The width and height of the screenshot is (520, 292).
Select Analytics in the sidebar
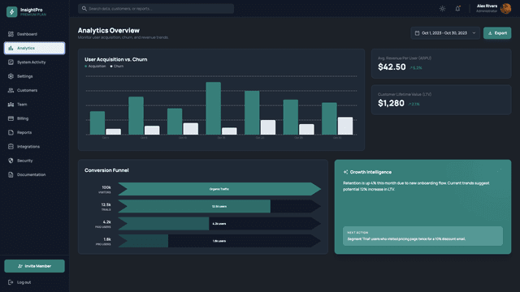(34, 48)
